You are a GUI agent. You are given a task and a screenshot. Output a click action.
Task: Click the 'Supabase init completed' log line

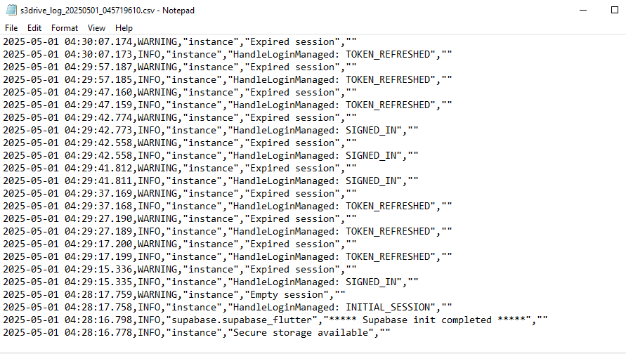275,320
